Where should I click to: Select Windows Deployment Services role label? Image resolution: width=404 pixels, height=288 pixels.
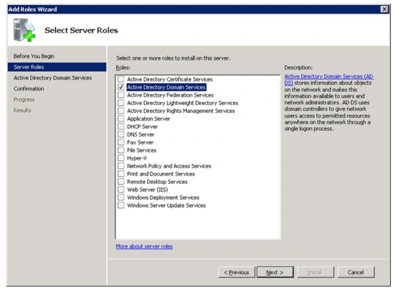(x=163, y=197)
